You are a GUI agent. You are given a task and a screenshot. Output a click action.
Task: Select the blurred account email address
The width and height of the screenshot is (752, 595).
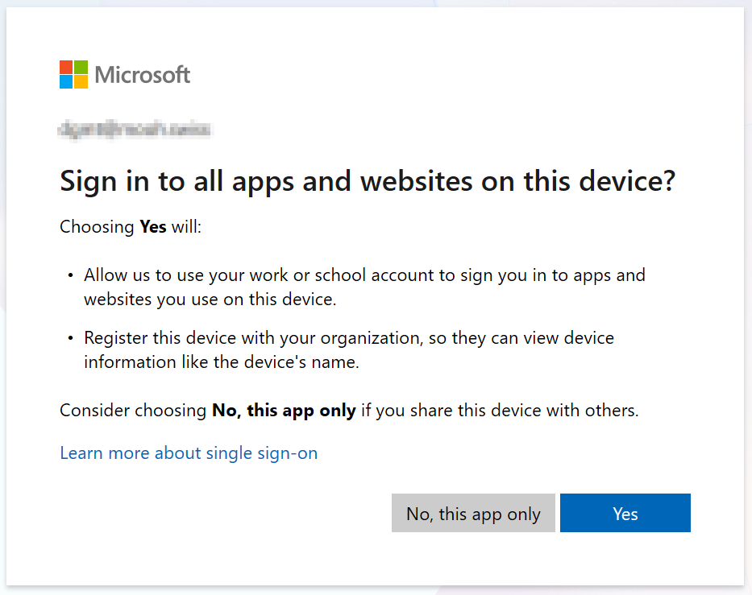tap(135, 129)
